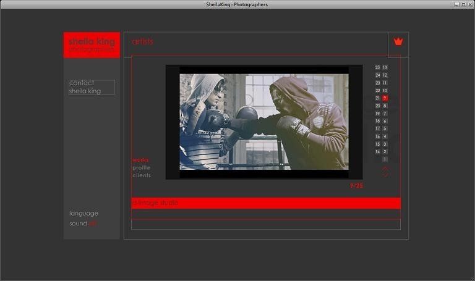
Task: Select the highlighted image number 9
Action: click(x=385, y=98)
